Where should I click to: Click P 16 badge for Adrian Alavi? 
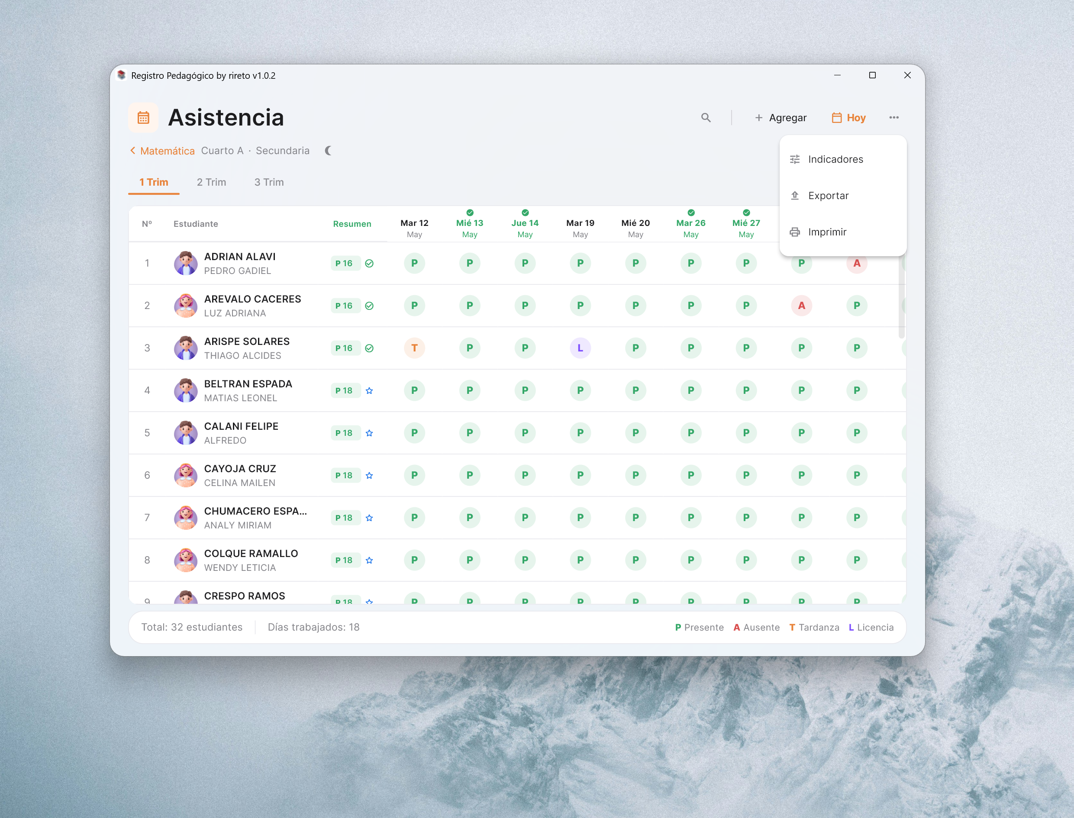tap(345, 264)
